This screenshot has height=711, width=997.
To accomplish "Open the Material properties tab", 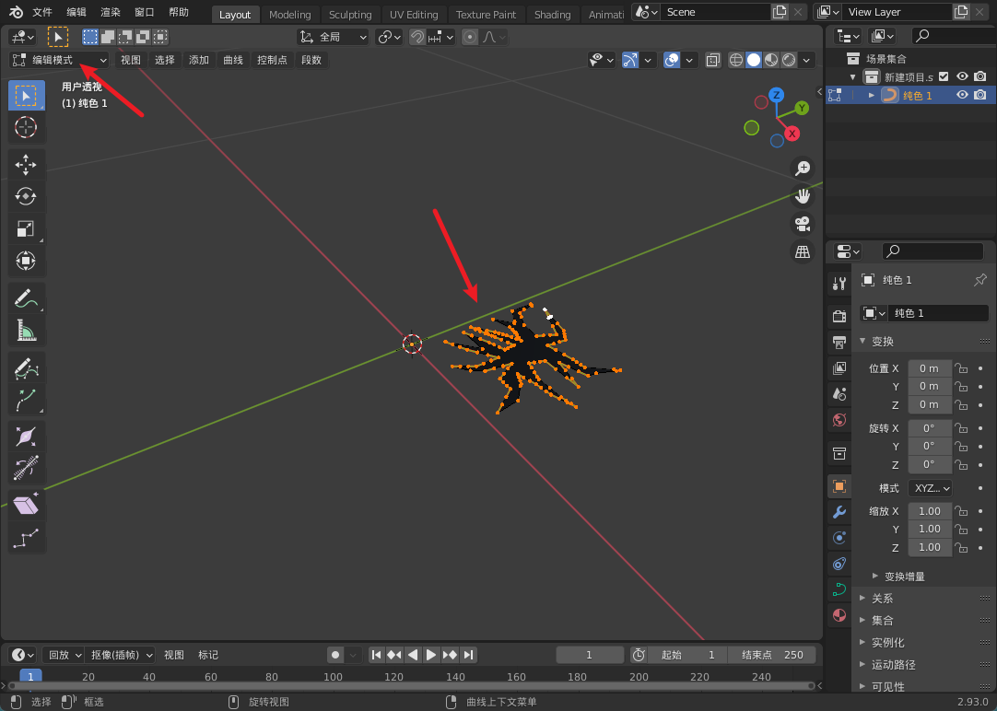I will click(839, 615).
